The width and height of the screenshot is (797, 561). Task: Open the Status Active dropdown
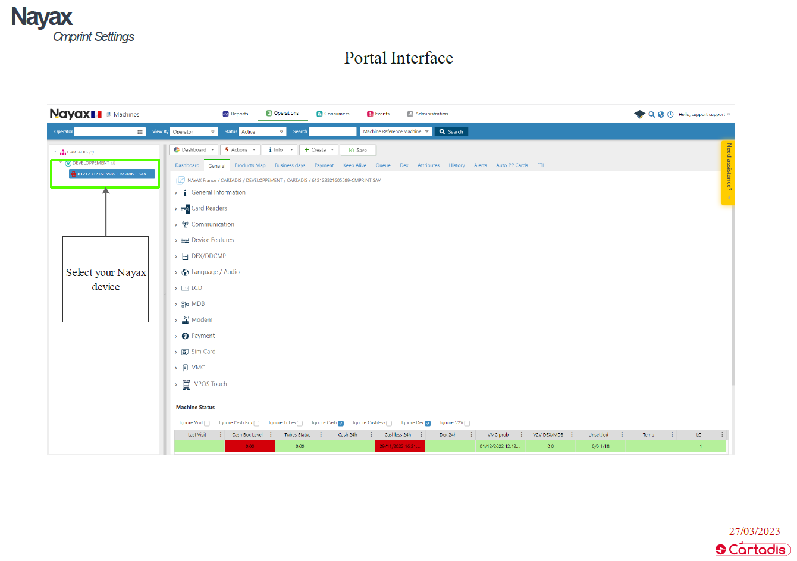pyautogui.click(x=262, y=132)
